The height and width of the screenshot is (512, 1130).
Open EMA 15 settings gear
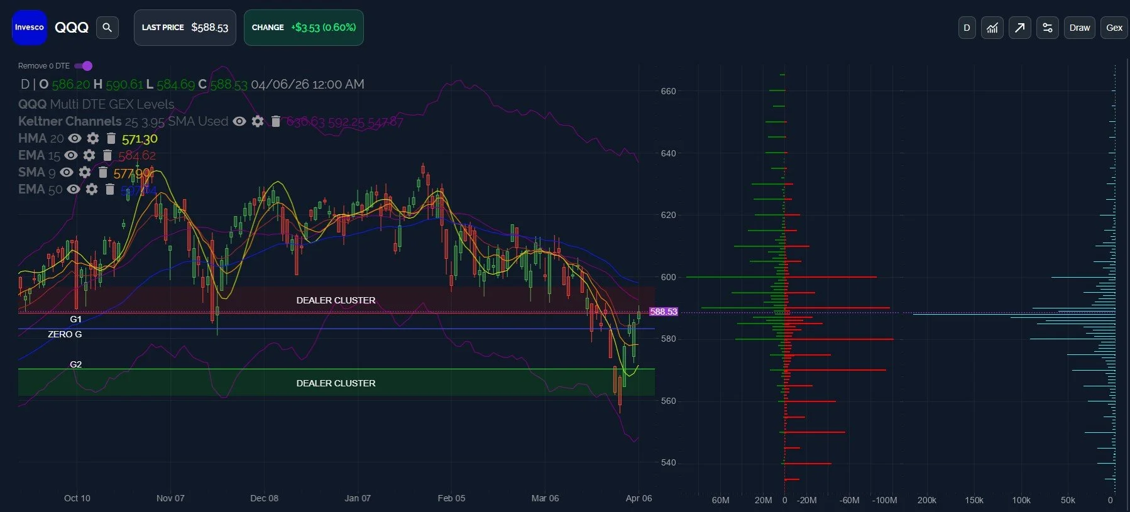89,155
